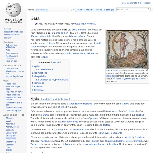Open the Ouranos link
Screen dimensions: 153x153
(x=114, y=111)
